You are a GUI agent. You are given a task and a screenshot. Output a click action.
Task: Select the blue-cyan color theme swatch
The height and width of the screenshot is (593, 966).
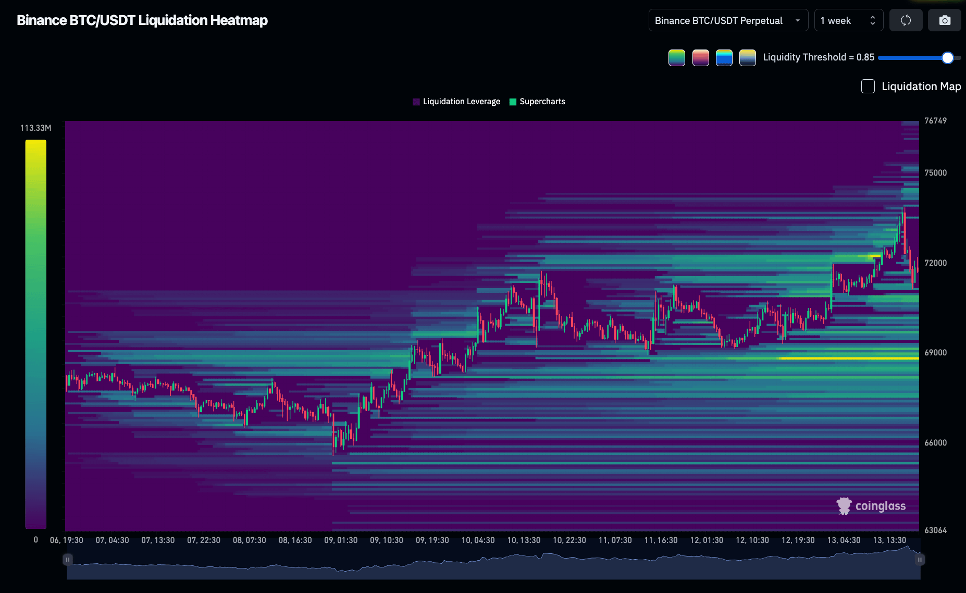(724, 58)
